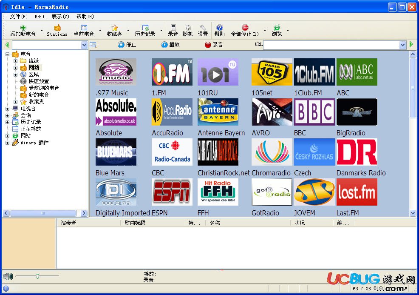This screenshot has height=295, width=419.
Task: Expand the 流派 (Genre) tree node
Action: click(x=15, y=61)
